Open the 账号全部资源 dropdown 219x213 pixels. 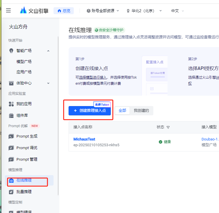pyautogui.click(x=103, y=11)
